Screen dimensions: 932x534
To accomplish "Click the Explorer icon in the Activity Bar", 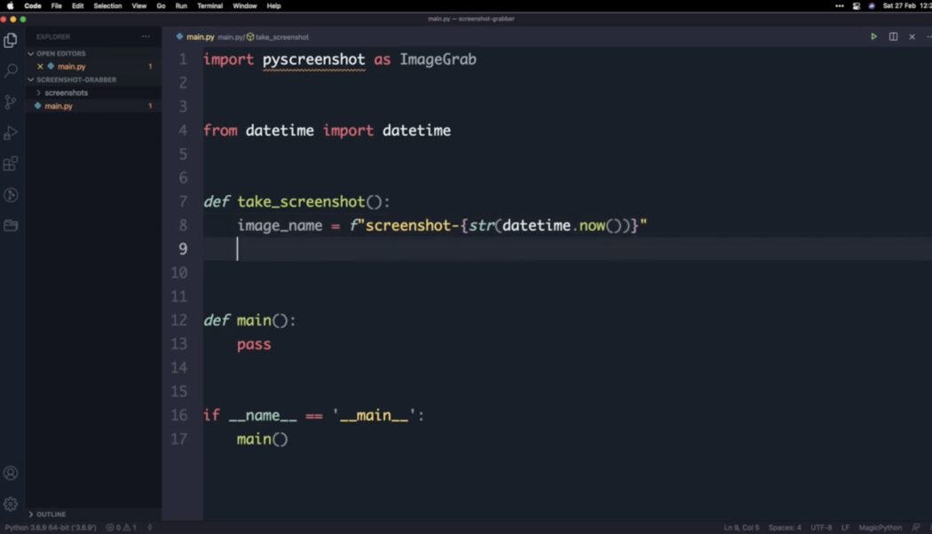I will click(x=12, y=40).
